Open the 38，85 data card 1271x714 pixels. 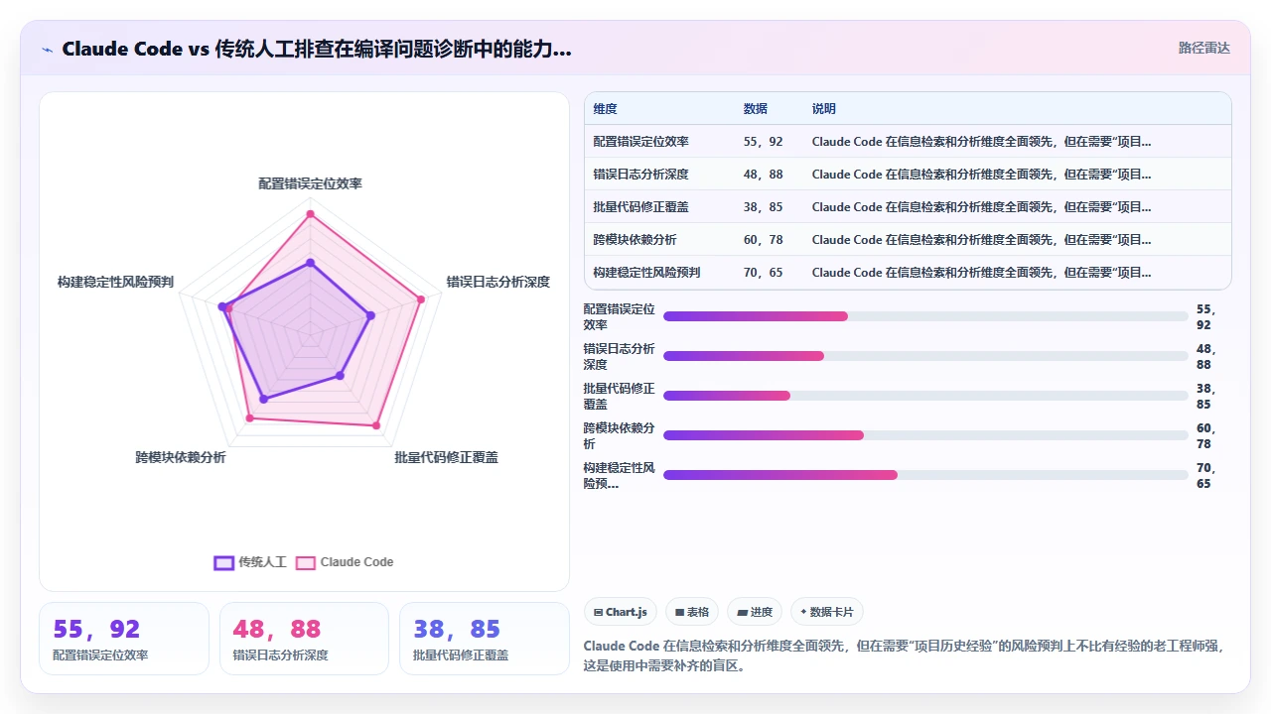[485, 639]
